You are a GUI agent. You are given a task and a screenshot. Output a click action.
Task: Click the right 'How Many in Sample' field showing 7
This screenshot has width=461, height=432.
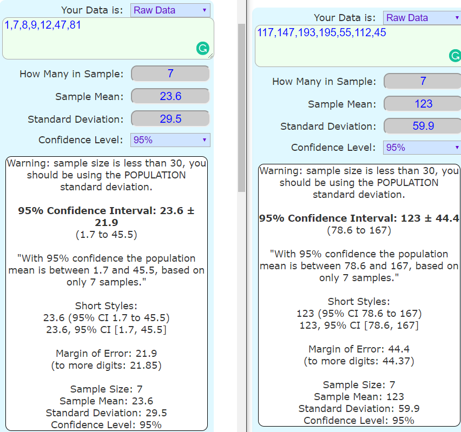coord(423,81)
